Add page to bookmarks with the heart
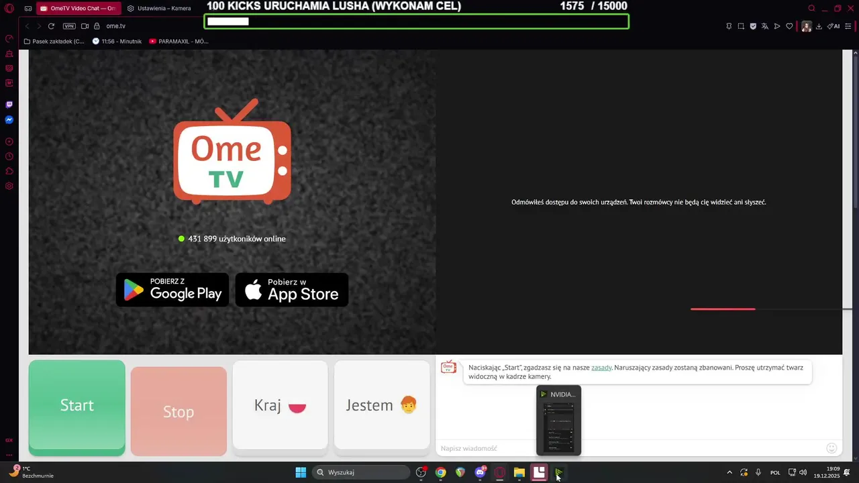The width and height of the screenshot is (859, 483). click(789, 26)
